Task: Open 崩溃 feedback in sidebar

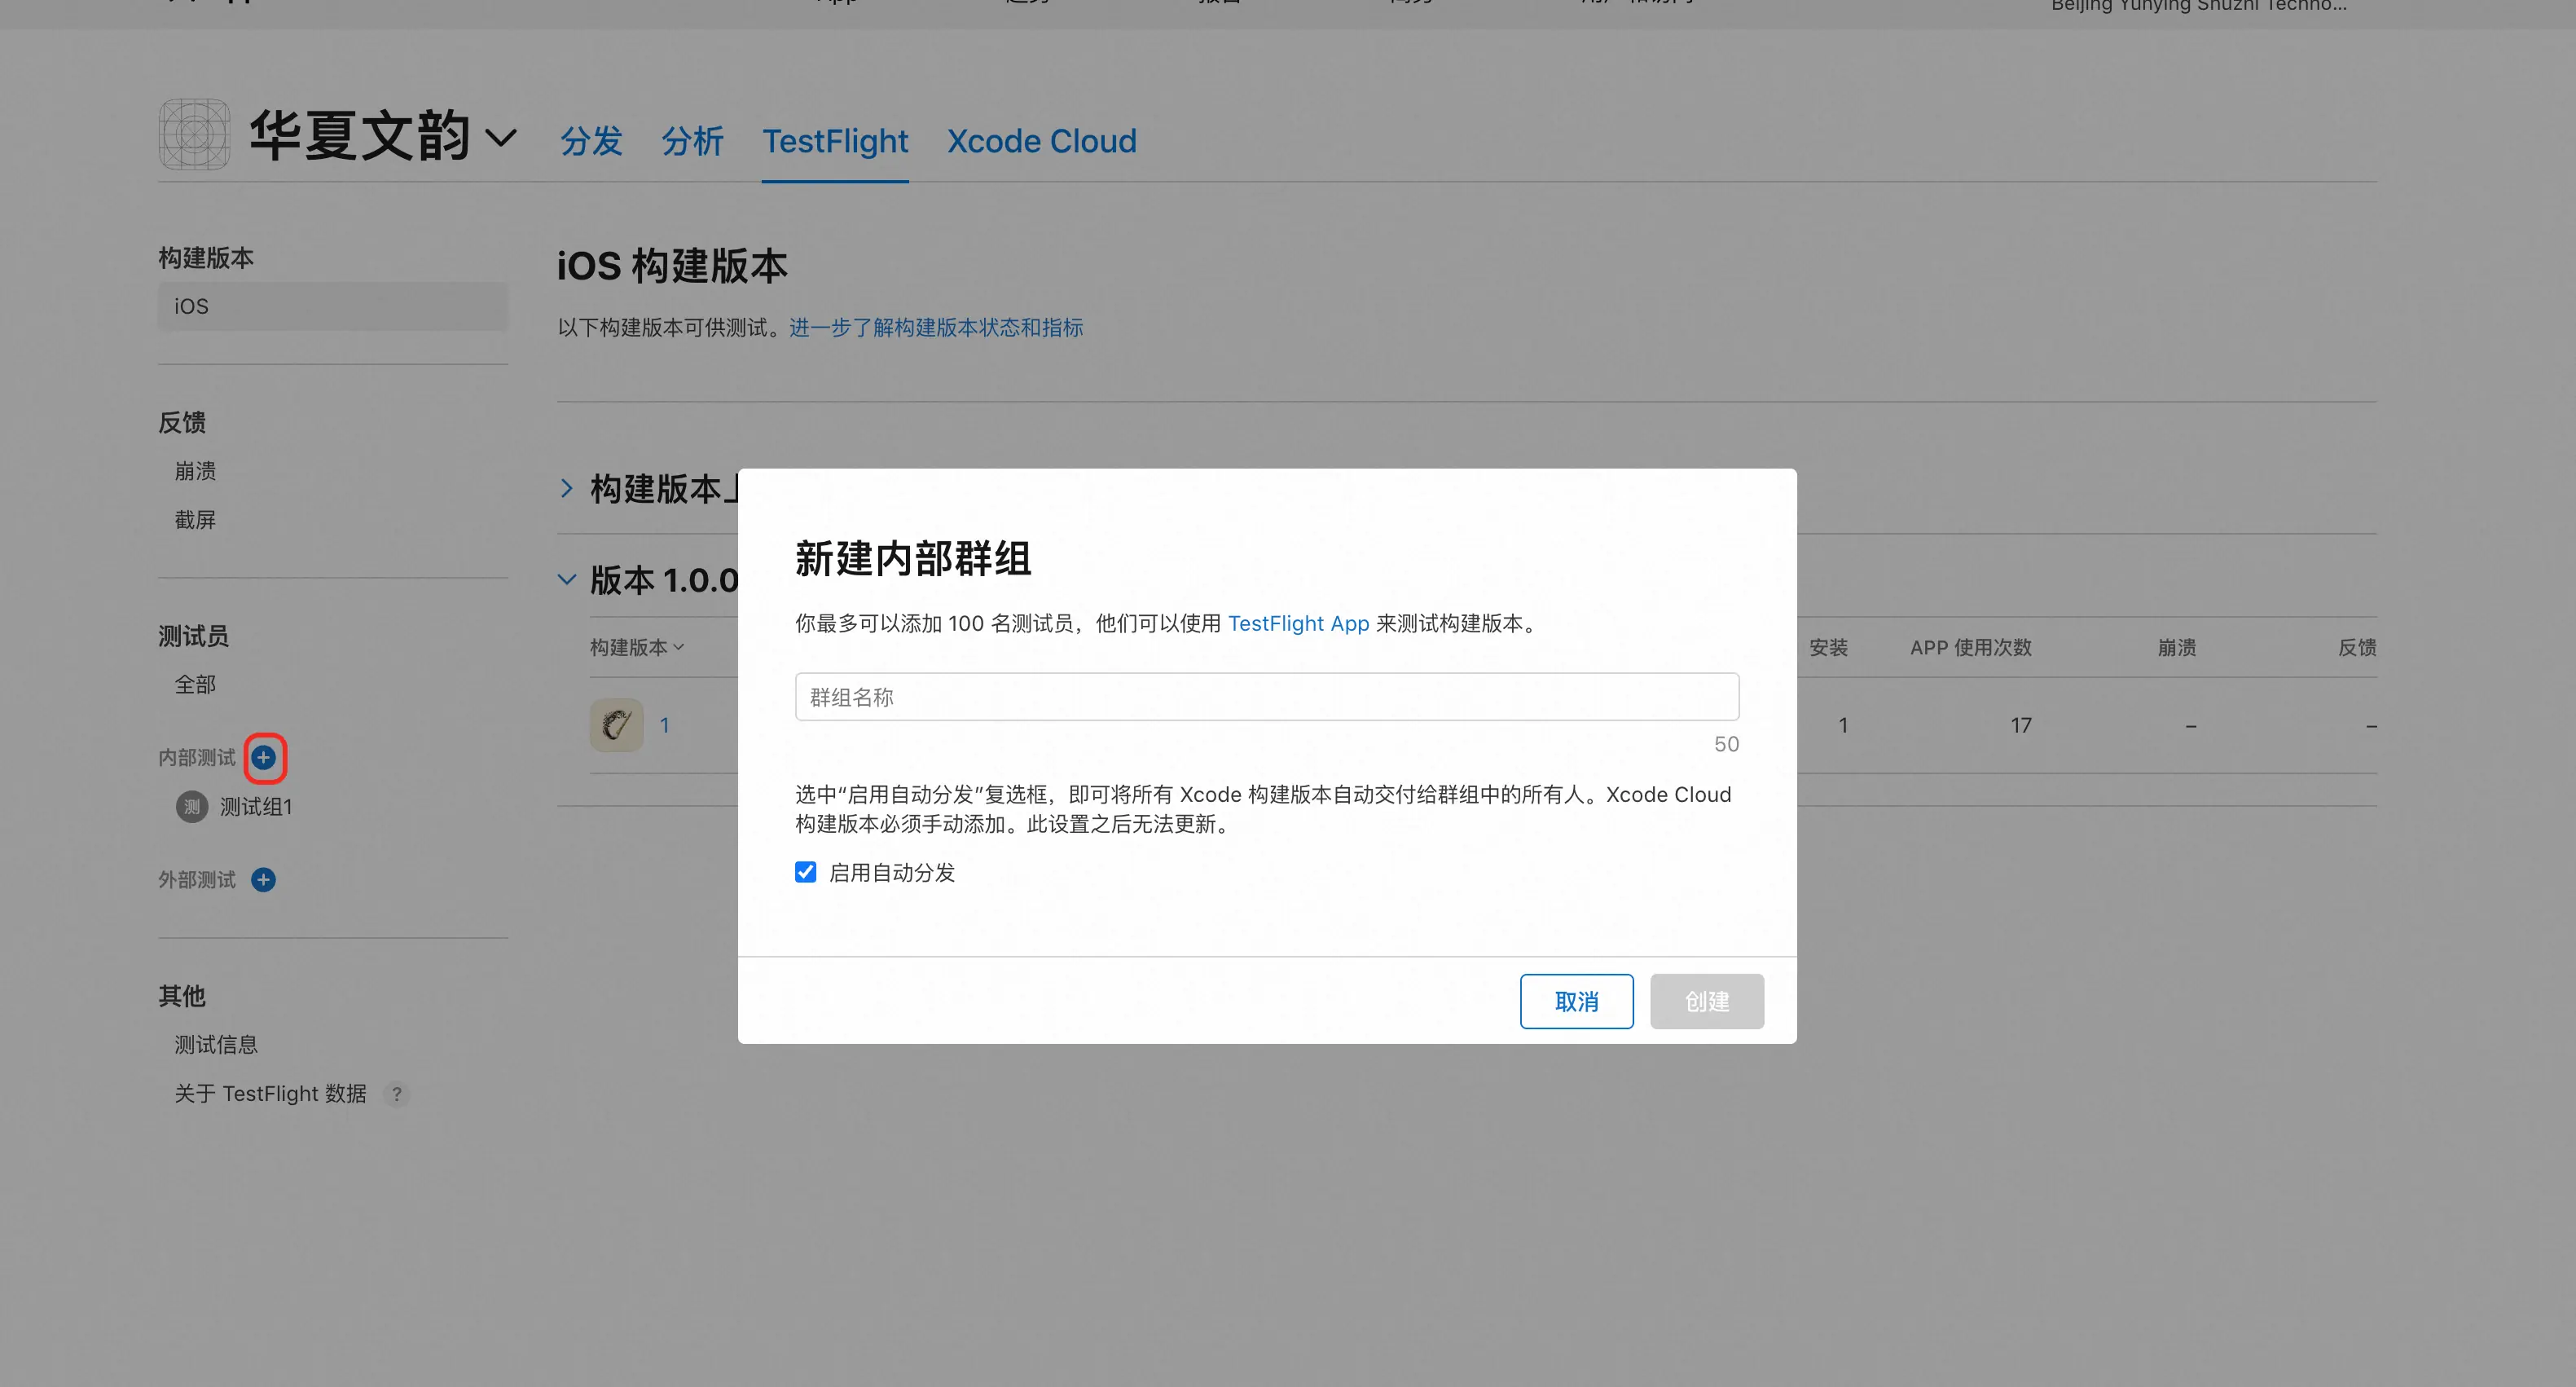Action: (195, 471)
